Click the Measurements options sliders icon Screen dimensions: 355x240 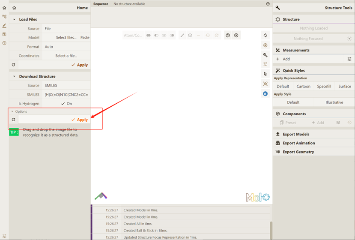[349, 59]
